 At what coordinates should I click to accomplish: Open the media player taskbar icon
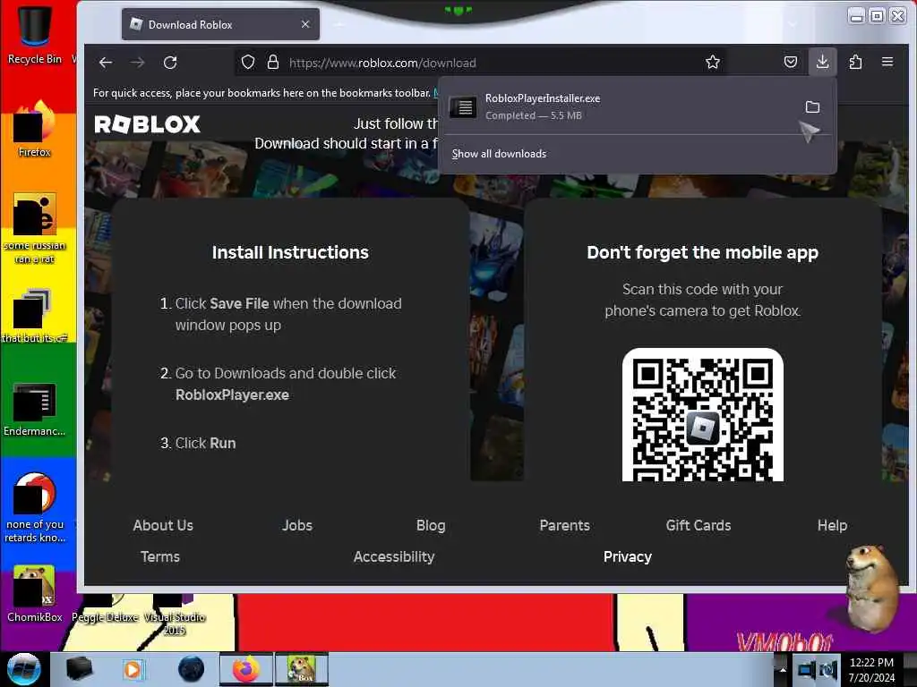(x=133, y=669)
